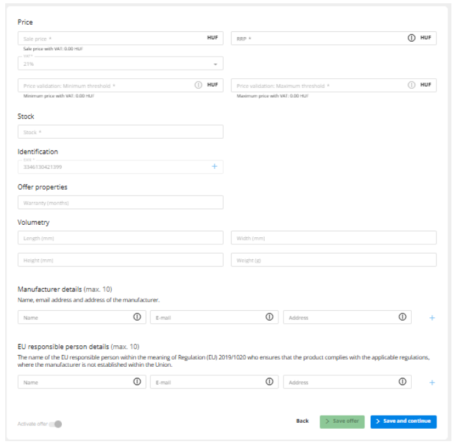This screenshot has width=456, height=445.
Task: Click info icon in EU responsible Address field
Action: 402,382
